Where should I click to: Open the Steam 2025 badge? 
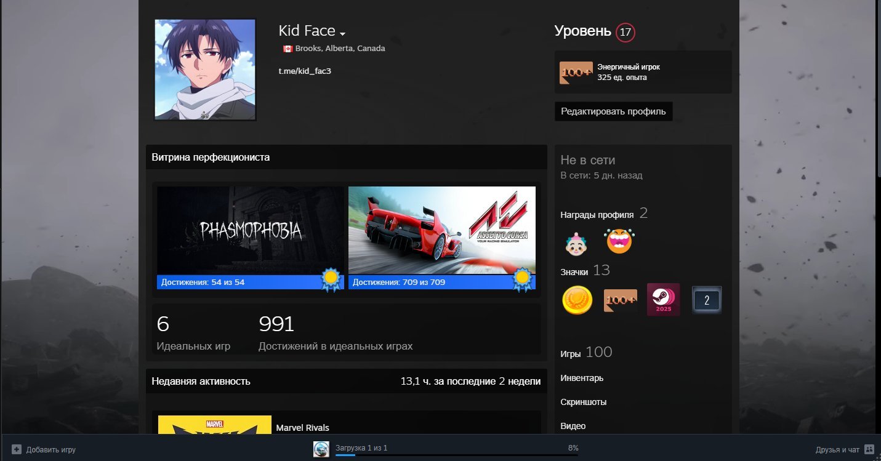click(664, 300)
